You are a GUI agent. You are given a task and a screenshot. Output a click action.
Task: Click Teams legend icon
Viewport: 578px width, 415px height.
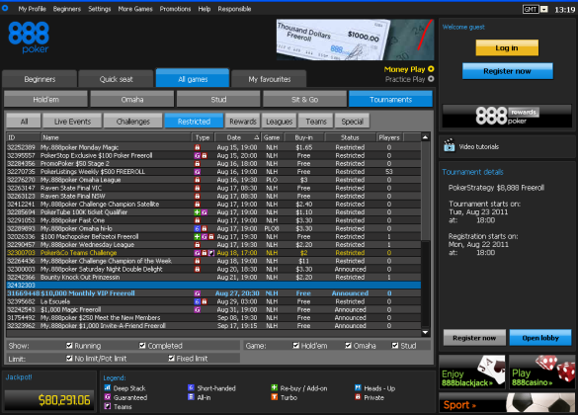pyautogui.click(x=108, y=406)
